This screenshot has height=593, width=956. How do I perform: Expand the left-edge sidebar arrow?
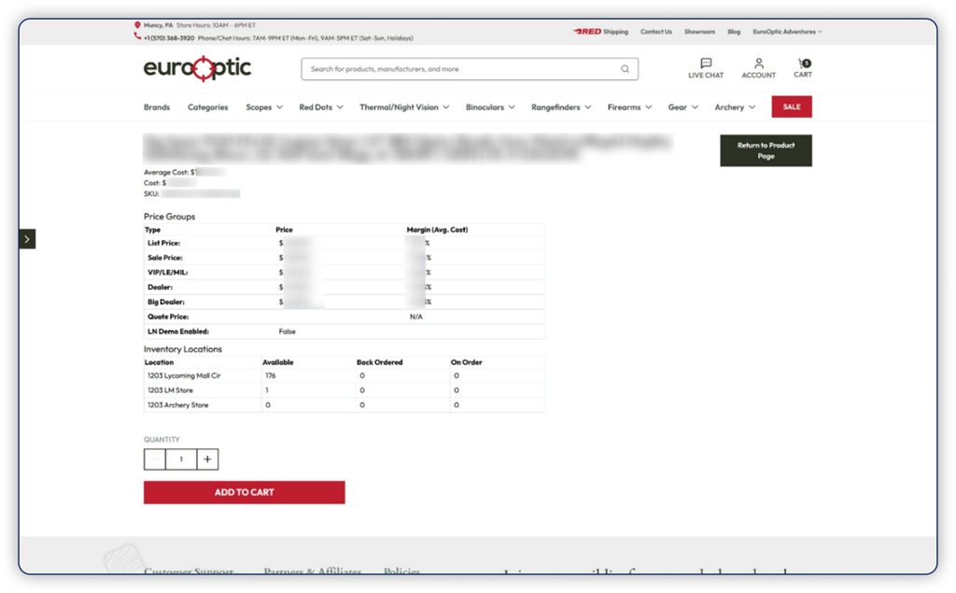click(x=28, y=239)
